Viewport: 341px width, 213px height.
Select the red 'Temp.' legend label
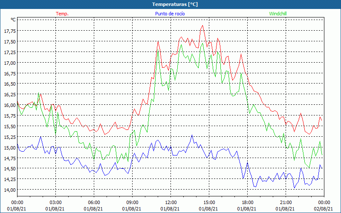(62, 14)
